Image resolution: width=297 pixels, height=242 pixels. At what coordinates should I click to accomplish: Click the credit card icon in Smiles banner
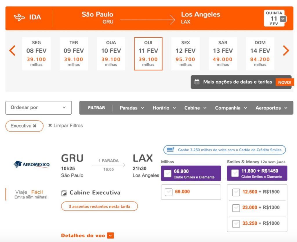(x=171, y=150)
